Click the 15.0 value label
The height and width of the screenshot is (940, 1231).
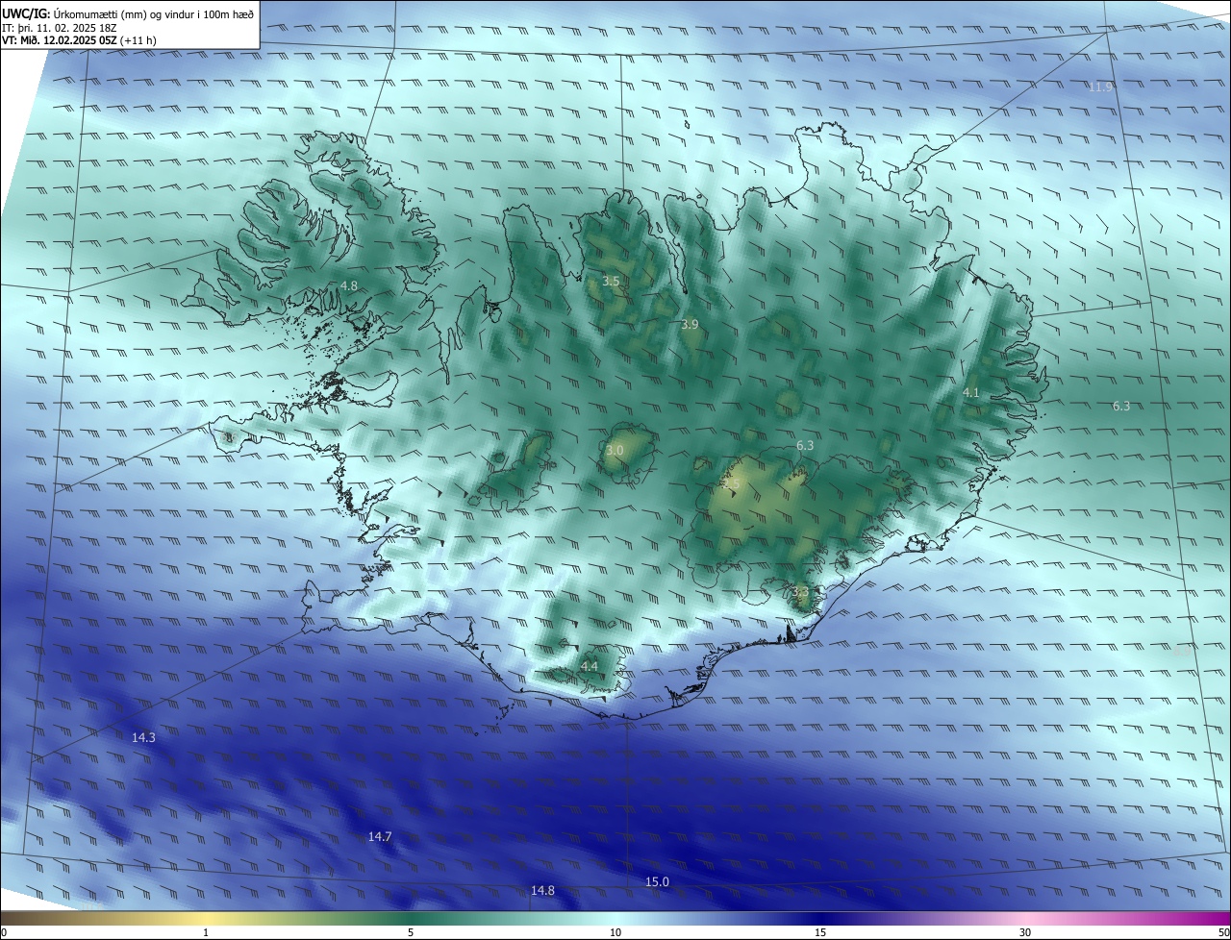point(657,881)
